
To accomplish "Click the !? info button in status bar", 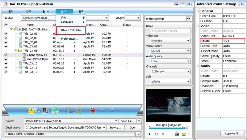I will [x=138, y=134].
